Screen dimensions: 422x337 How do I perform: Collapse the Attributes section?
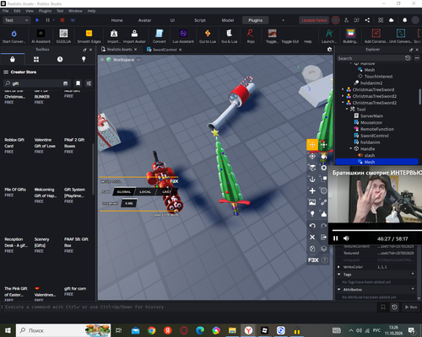338,289
